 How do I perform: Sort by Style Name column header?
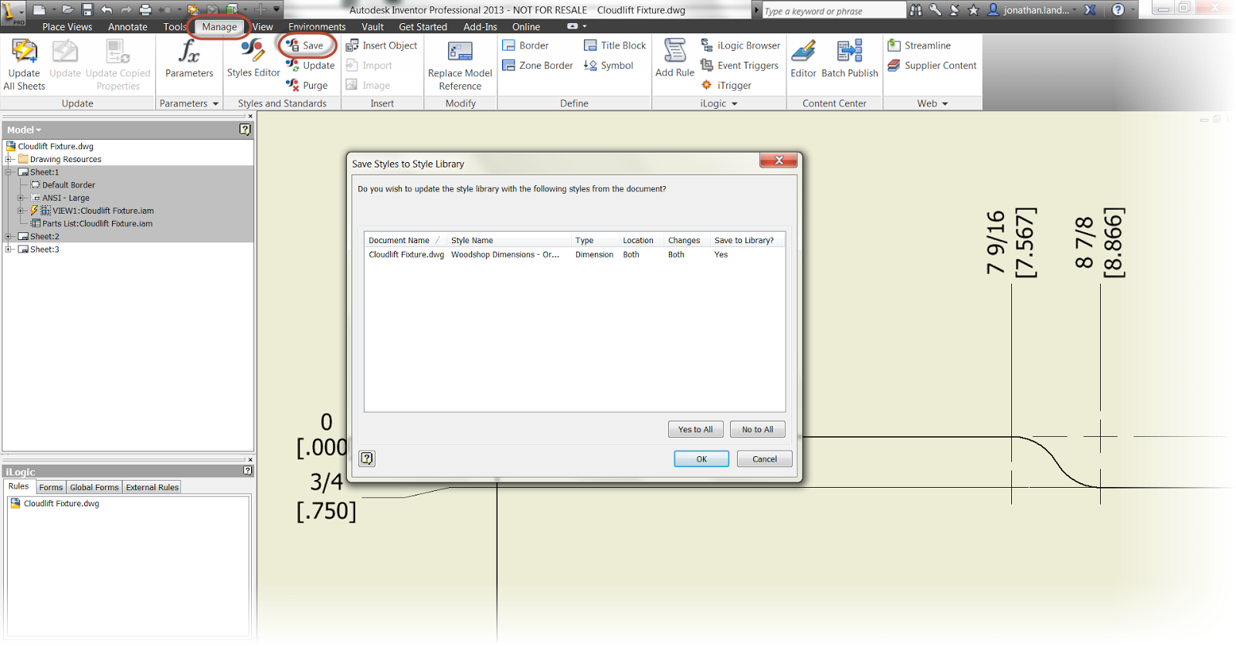click(x=508, y=240)
